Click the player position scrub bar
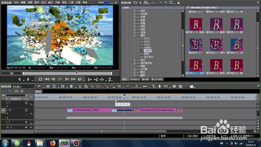 pyautogui.click(x=67, y=73)
